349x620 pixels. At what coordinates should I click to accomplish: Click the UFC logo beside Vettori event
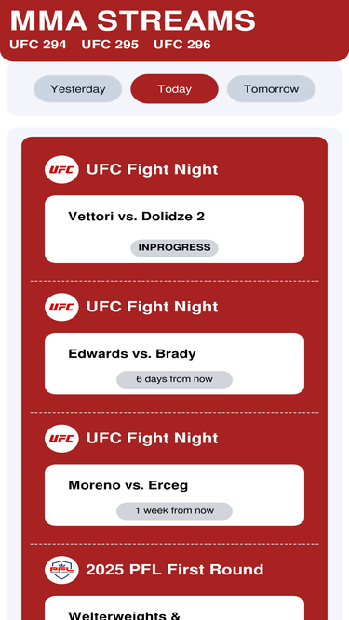(x=61, y=169)
